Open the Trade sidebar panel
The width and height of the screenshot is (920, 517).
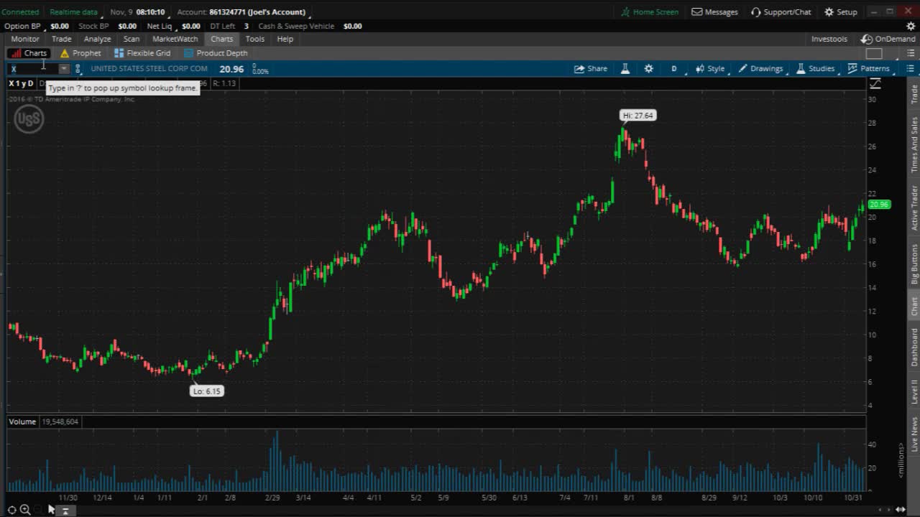[914, 94]
